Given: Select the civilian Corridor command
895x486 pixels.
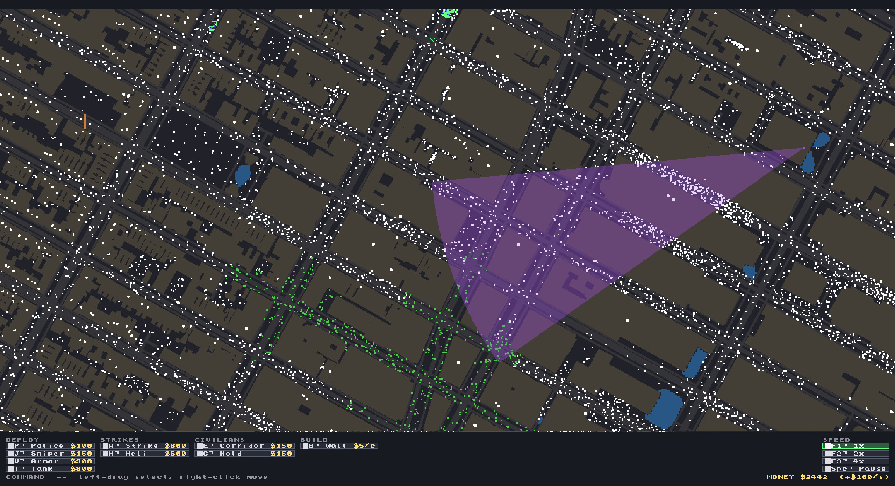Looking at the screenshot, I should point(245,446).
